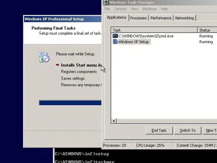Click the Windows XP Professional Setup title bar
The height and width of the screenshot is (163, 217).
click(x=63, y=19)
